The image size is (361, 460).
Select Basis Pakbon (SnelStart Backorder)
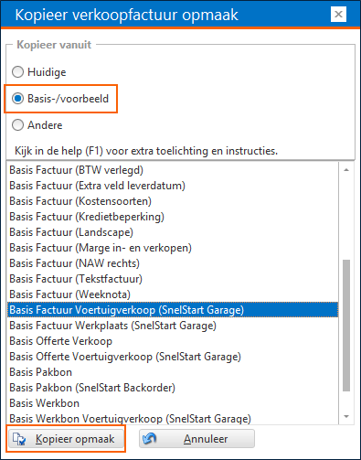pos(173,388)
